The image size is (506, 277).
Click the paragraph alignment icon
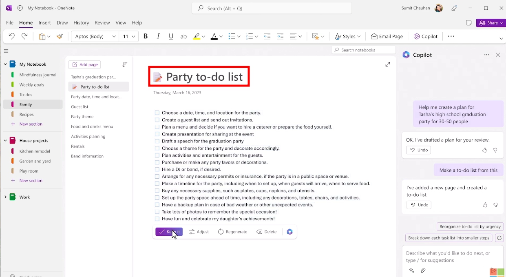(293, 36)
